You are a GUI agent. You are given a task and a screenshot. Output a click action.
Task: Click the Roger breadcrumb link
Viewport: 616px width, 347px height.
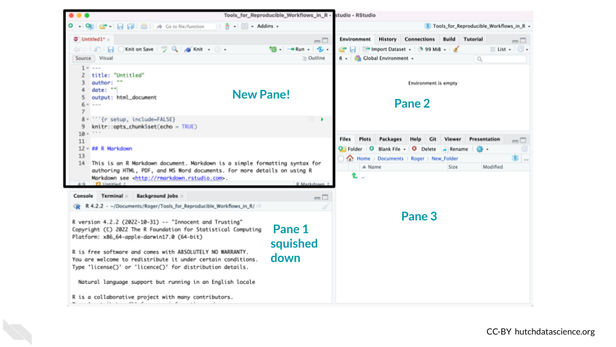tap(417, 159)
